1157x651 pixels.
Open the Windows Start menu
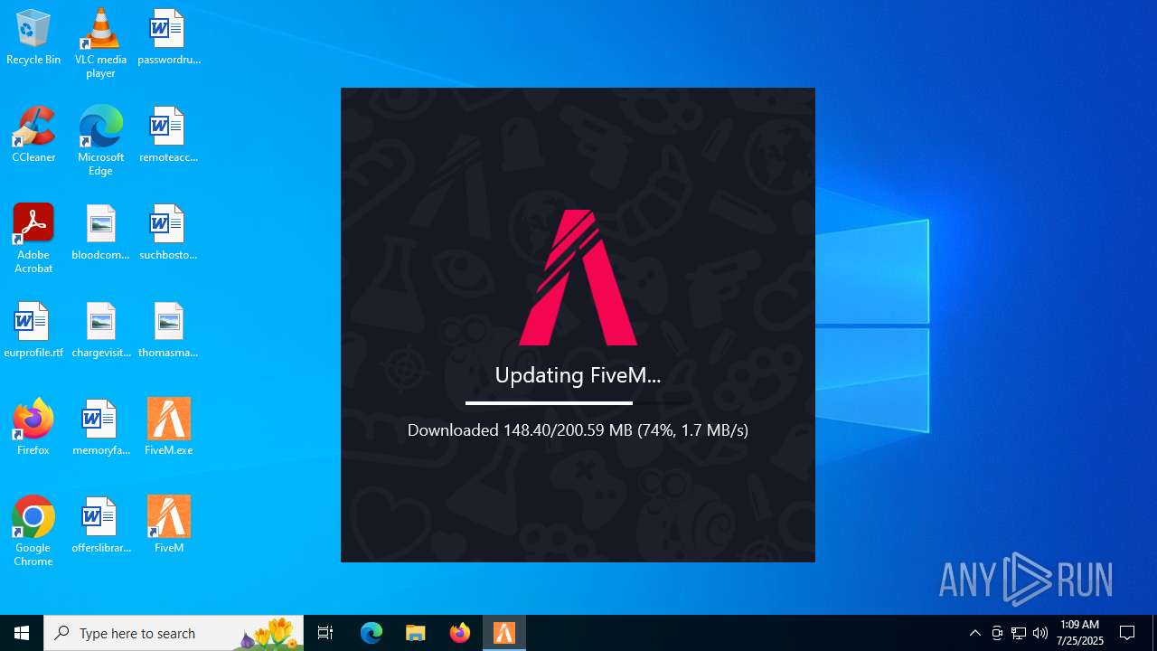(x=22, y=633)
